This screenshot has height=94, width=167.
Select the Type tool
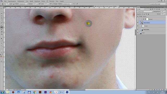pyautogui.click(x=2, y=43)
